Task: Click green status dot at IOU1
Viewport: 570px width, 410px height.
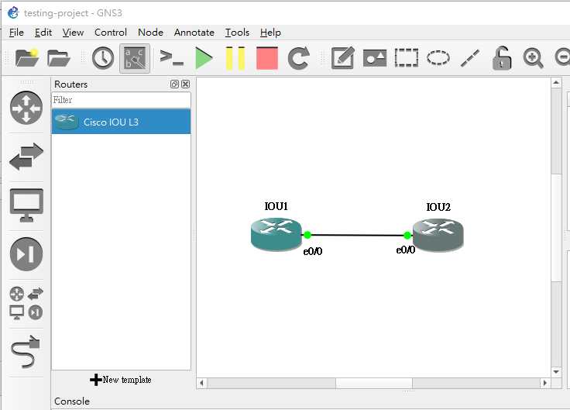Action: pos(307,235)
